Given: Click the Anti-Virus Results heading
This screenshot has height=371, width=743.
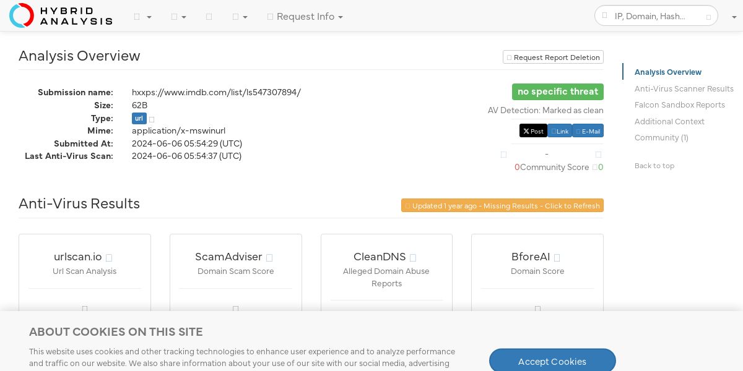Looking at the screenshot, I should pos(79,203).
